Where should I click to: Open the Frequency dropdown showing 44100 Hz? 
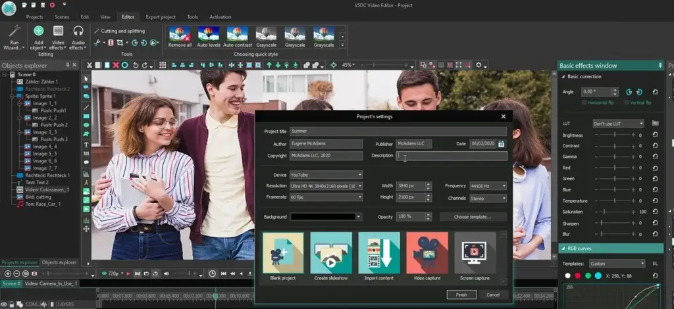[488, 186]
